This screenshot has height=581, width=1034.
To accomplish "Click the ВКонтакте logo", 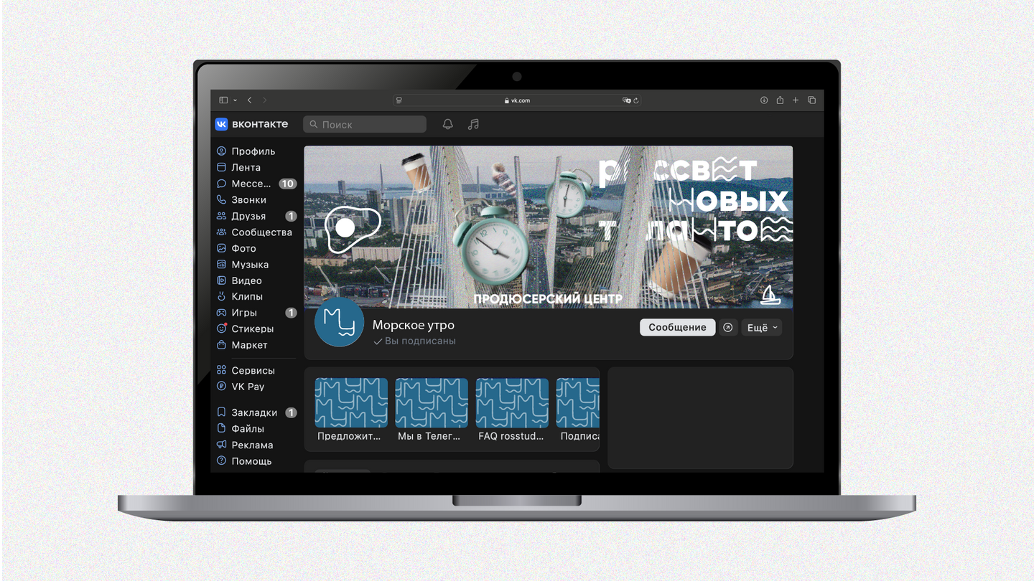I will tap(251, 124).
